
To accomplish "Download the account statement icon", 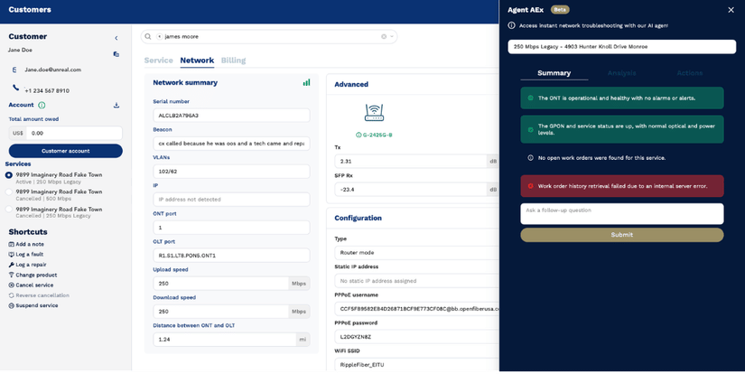I will tap(116, 105).
